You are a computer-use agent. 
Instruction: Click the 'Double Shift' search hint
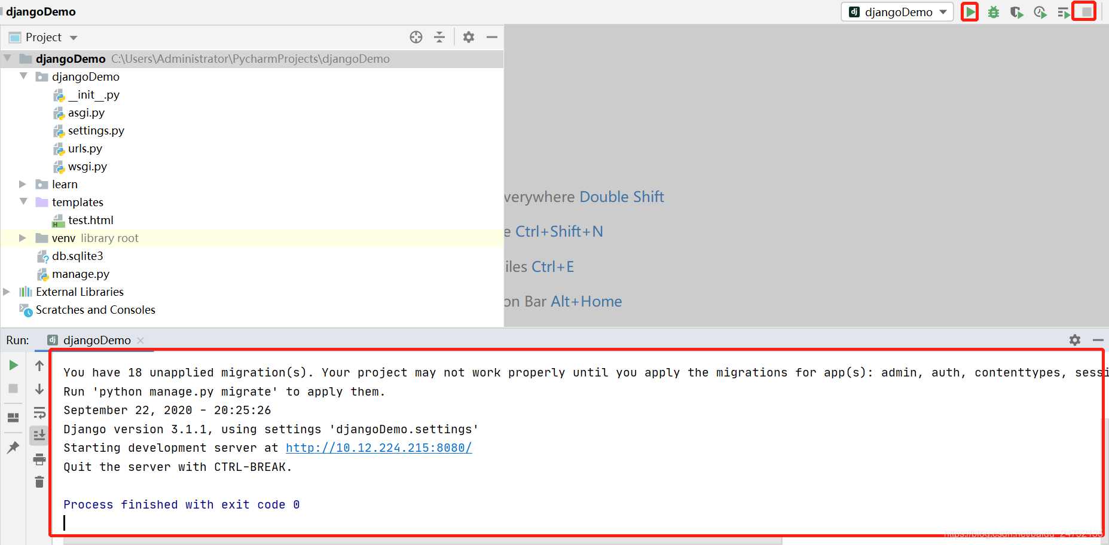tap(622, 197)
